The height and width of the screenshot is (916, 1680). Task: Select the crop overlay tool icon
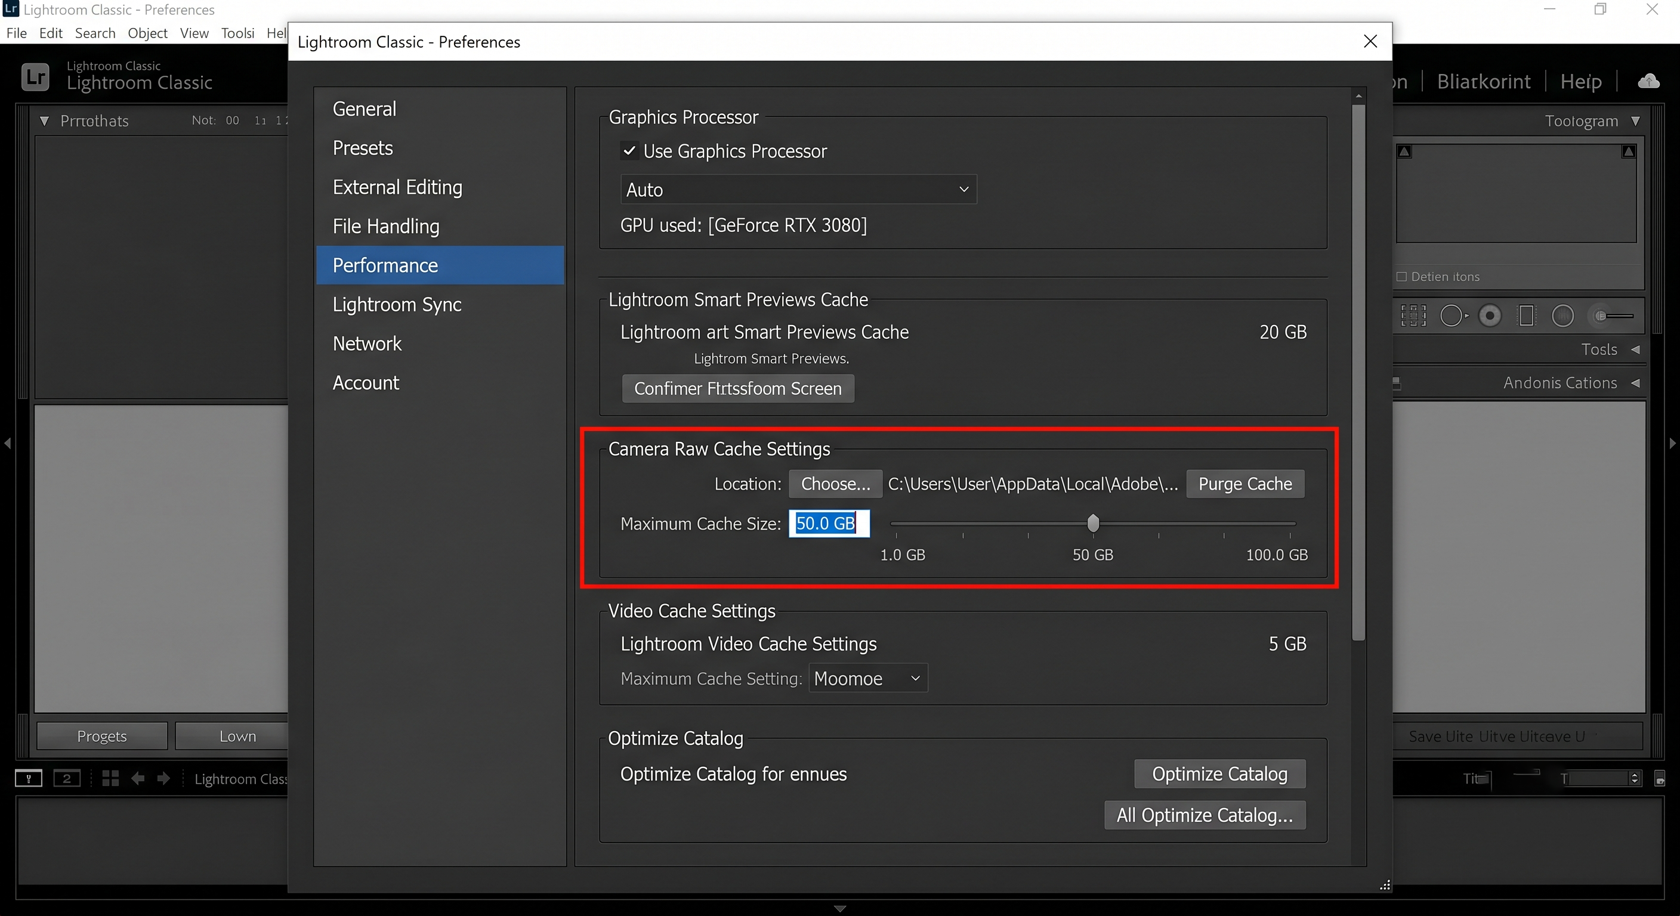point(1413,316)
